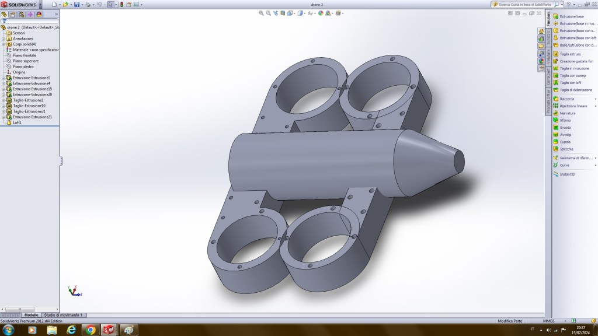Image resolution: width=598 pixels, height=336 pixels.
Task: Select the Loft1 feature in tree
Action: click(x=18, y=123)
